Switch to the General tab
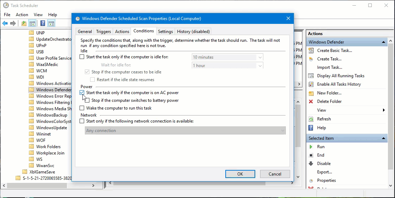Image resolution: width=395 pixels, height=198 pixels. (x=84, y=31)
